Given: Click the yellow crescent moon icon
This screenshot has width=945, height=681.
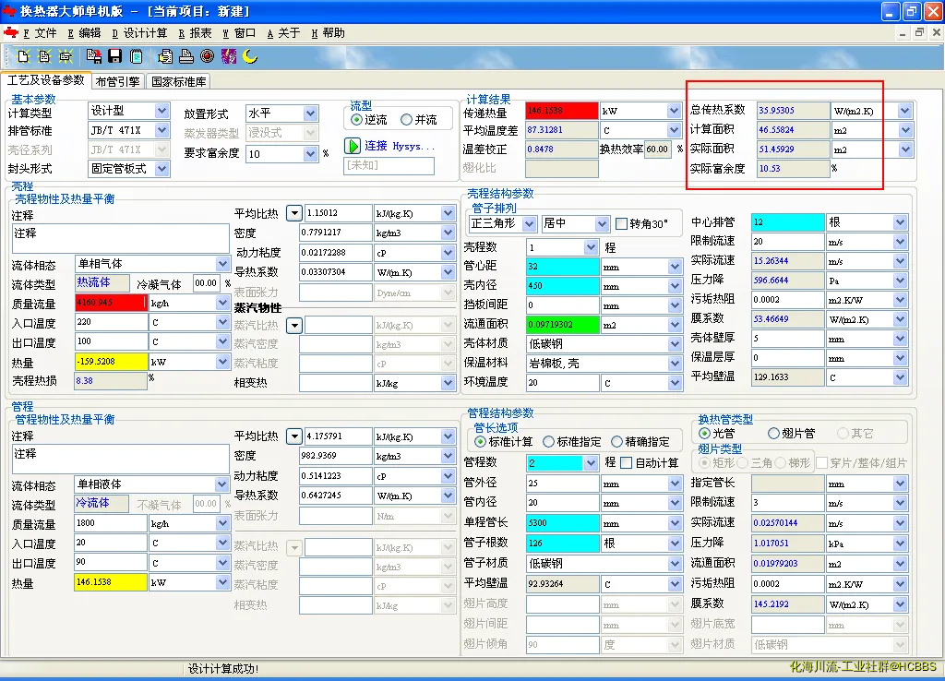Looking at the screenshot, I should [x=249, y=56].
